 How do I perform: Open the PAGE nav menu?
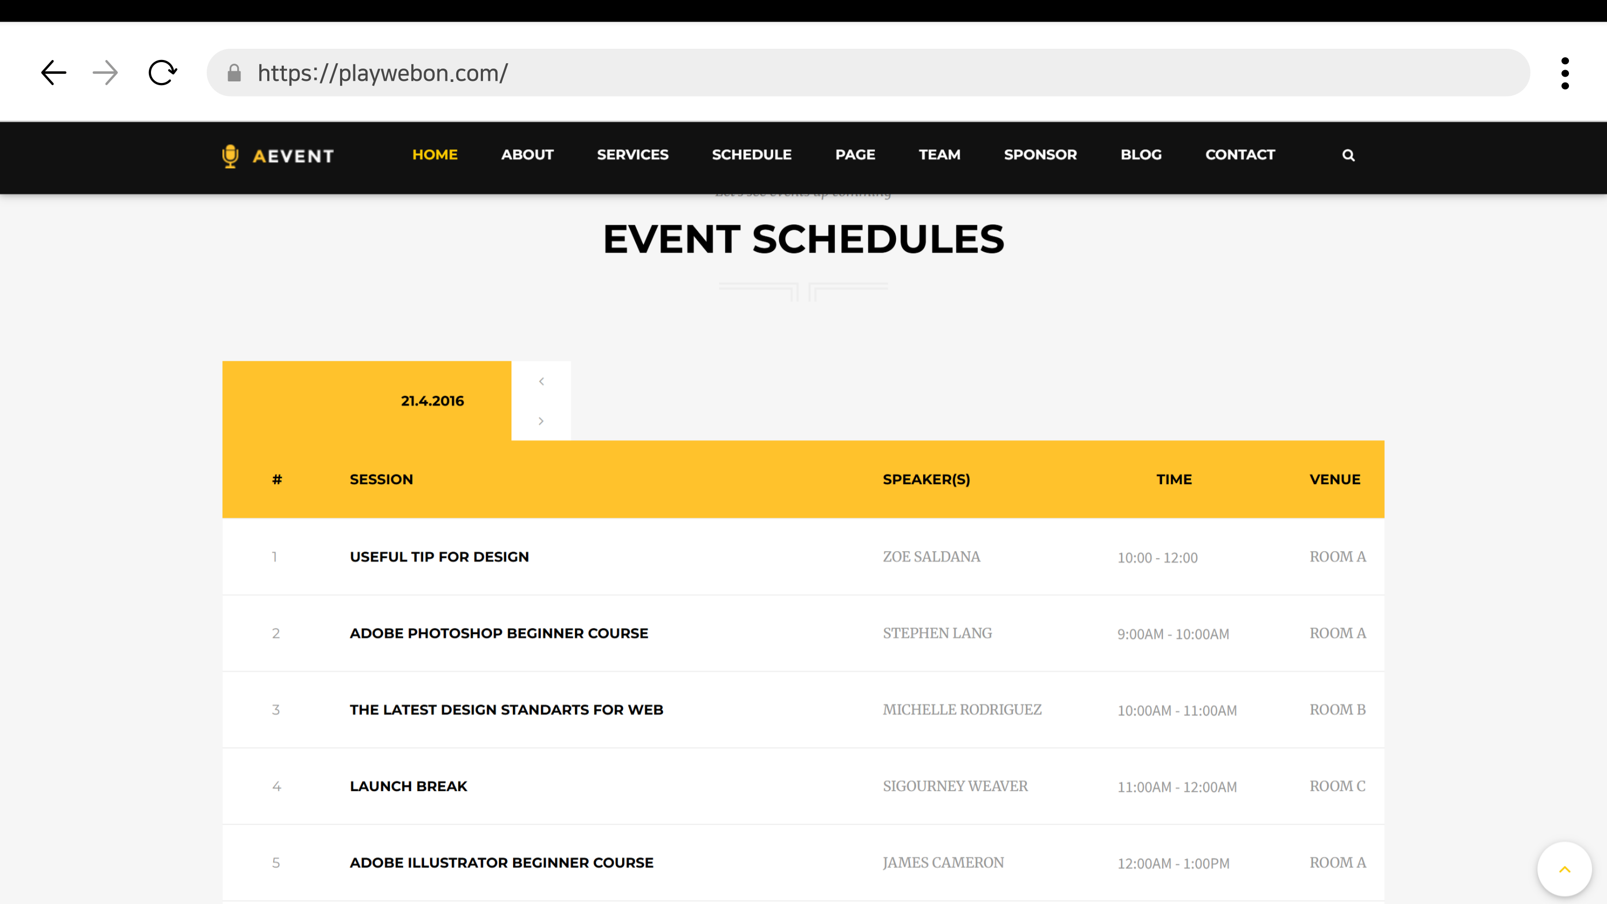click(x=855, y=155)
